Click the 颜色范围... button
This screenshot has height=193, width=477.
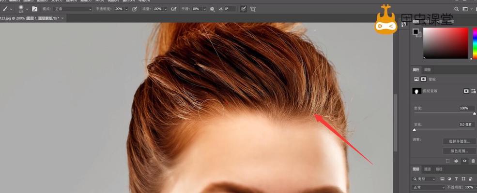point(459,151)
